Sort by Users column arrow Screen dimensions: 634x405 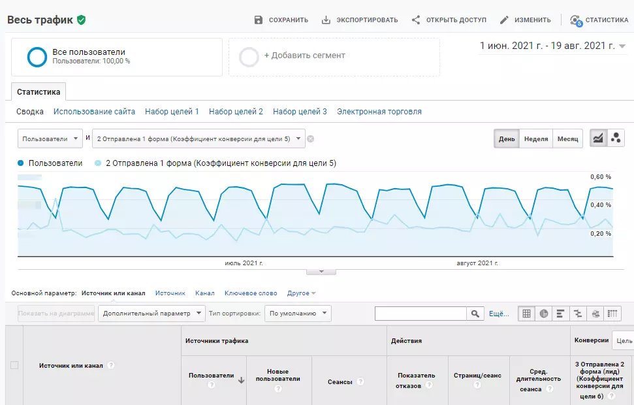[x=241, y=380]
